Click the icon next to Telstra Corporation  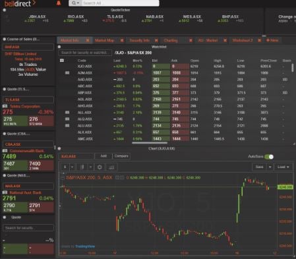[x=5, y=106]
